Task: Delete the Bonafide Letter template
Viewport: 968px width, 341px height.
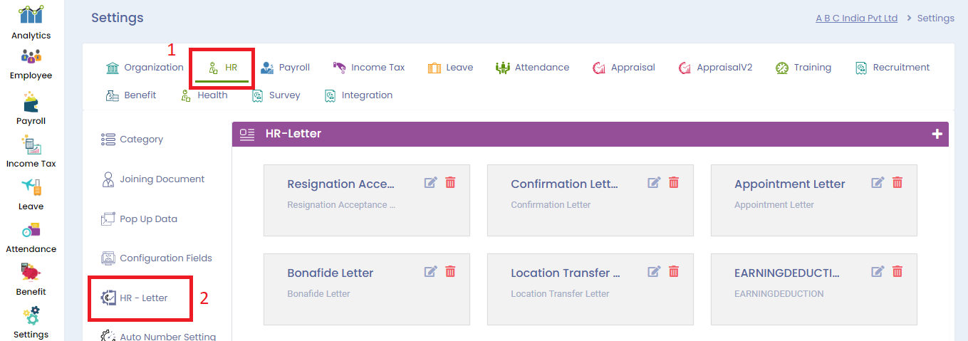Action: pos(450,271)
